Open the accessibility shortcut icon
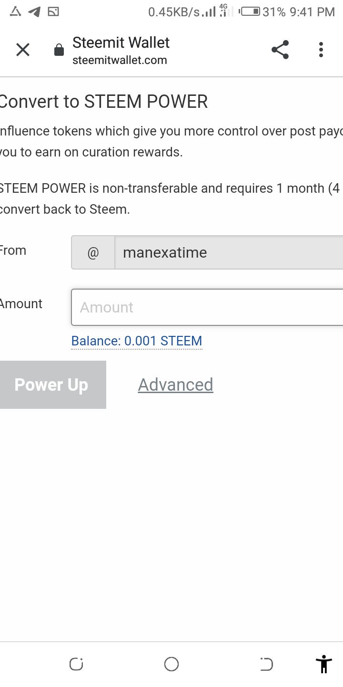Screen dimensions: 343x687 coord(323,664)
